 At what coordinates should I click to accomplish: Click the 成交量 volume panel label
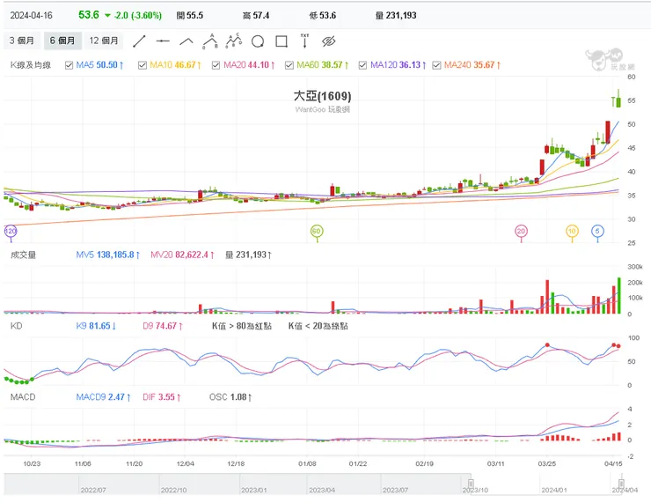point(23,255)
